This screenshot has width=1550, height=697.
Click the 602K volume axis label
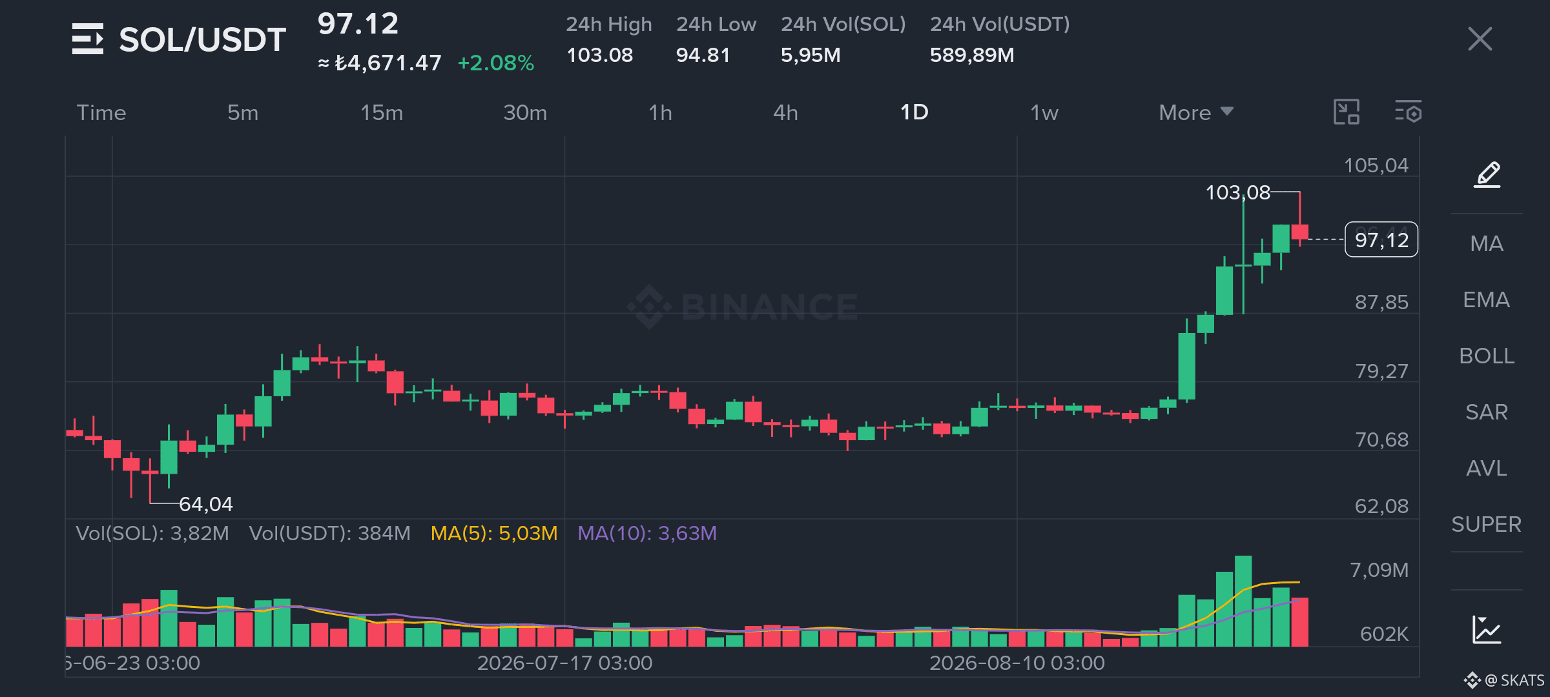(x=1384, y=634)
